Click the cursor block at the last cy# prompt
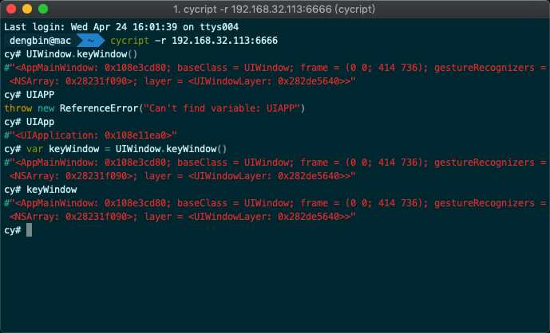 [29, 230]
